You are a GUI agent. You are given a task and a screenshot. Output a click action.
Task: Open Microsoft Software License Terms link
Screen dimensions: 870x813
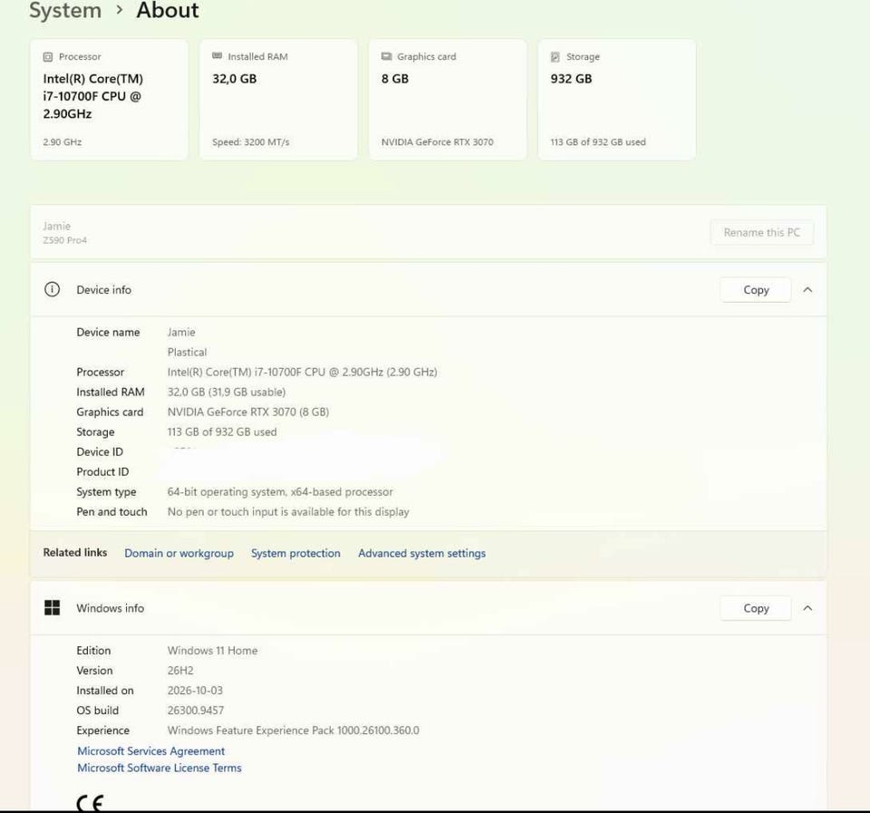(x=159, y=768)
